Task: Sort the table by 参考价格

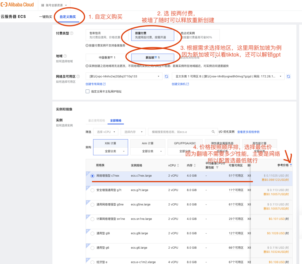Action: [291, 165]
